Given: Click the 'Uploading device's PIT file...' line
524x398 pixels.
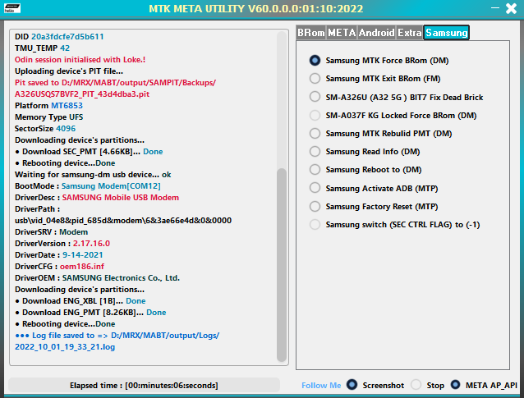Looking at the screenshot, I should (69, 71).
